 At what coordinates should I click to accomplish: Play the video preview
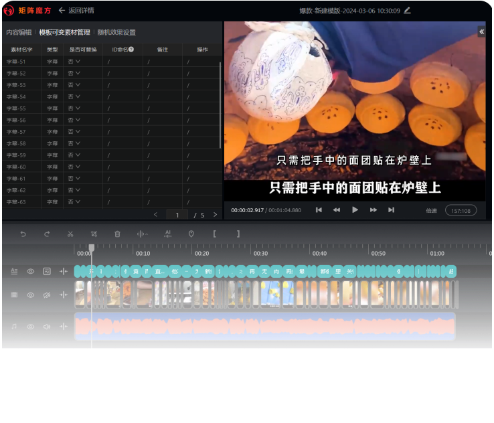click(x=355, y=209)
